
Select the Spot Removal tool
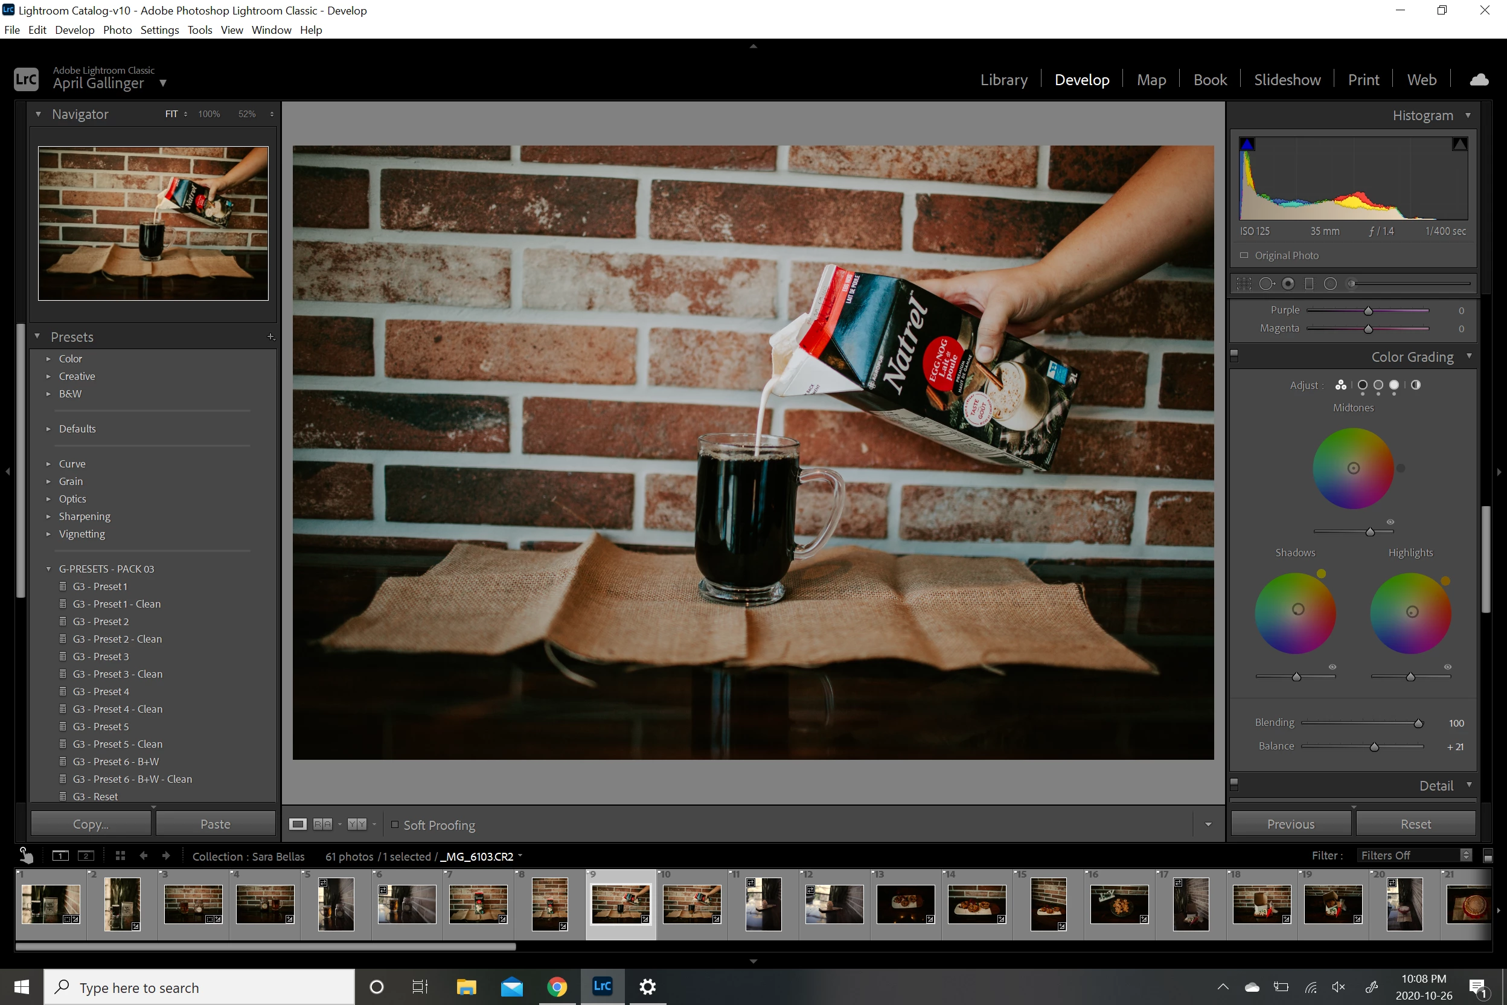pos(1266,284)
